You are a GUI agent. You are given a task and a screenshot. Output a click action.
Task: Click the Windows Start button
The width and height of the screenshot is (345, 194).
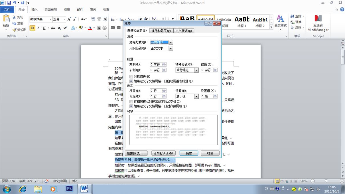click(x=7, y=189)
